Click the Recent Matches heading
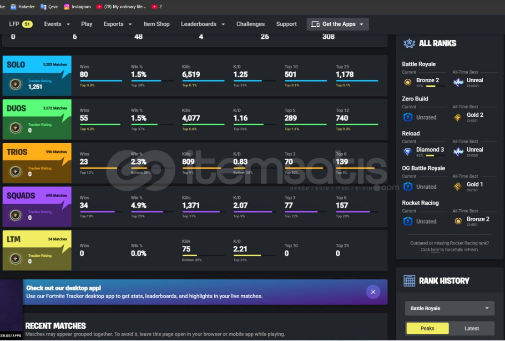 (56, 326)
